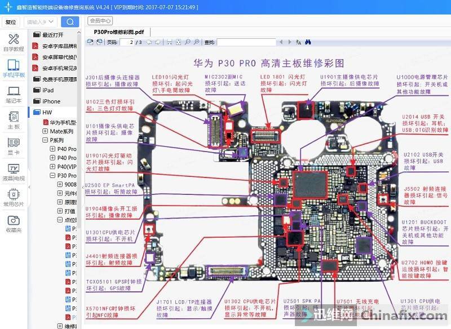Open the 主板 motherboard category

click(14, 120)
